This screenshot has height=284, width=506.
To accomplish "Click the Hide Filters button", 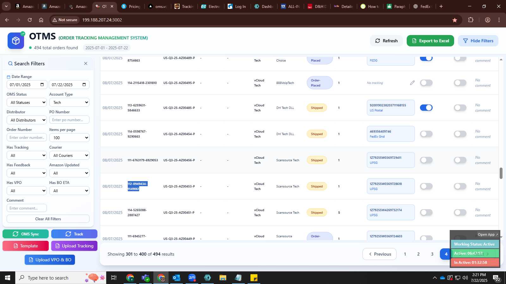I will tap(478, 41).
